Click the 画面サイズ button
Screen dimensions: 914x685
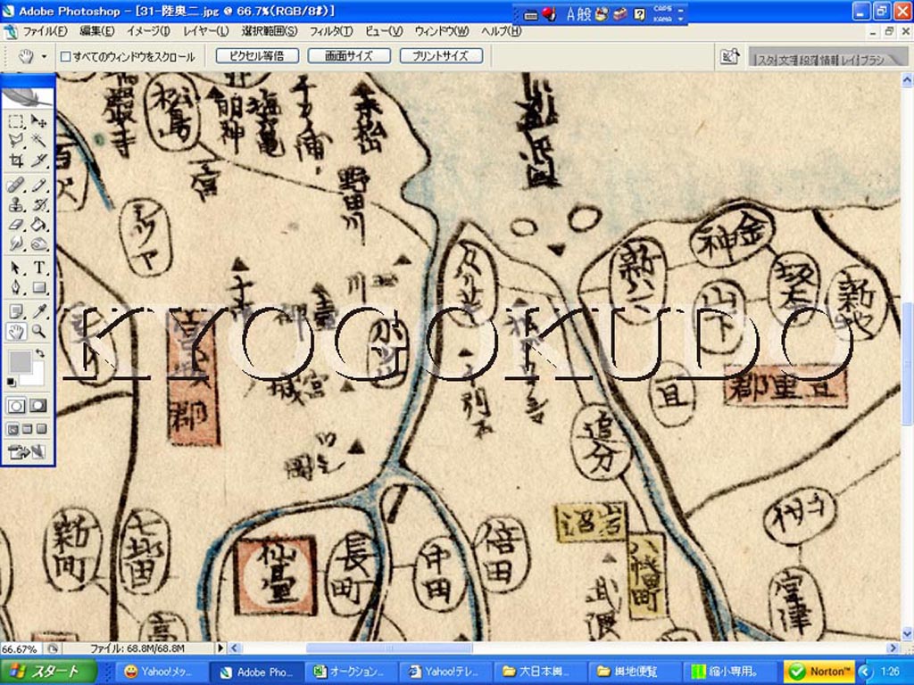349,56
